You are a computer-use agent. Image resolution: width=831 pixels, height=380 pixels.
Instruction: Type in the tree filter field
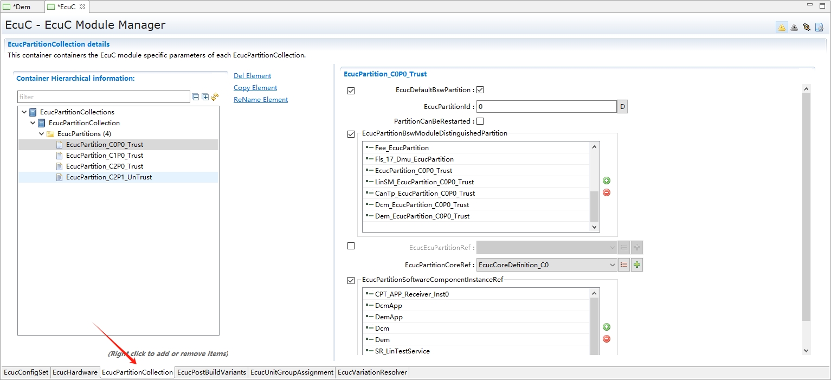(x=103, y=96)
